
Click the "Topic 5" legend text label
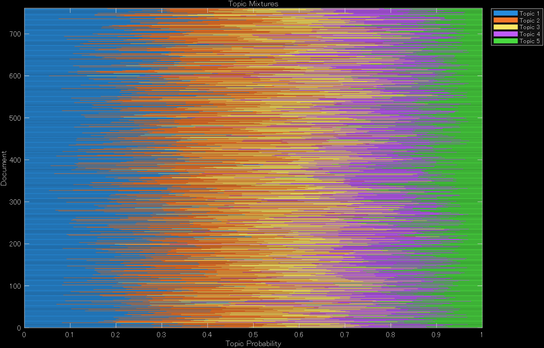pos(529,41)
